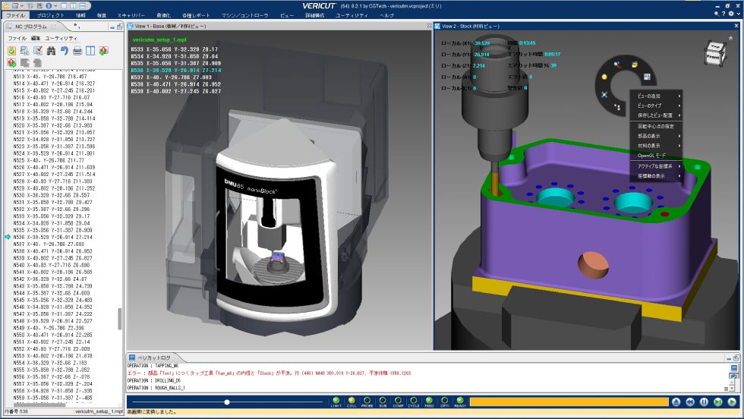The width and height of the screenshot is (744, 419).
Task: Expand the 部品の表示 submenu
Action: [x=657, y=135]
